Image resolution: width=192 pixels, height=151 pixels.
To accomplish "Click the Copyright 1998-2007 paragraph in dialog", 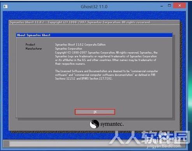I will [106, 58].
